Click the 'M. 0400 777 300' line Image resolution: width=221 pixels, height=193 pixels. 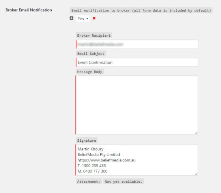point(93,171)
